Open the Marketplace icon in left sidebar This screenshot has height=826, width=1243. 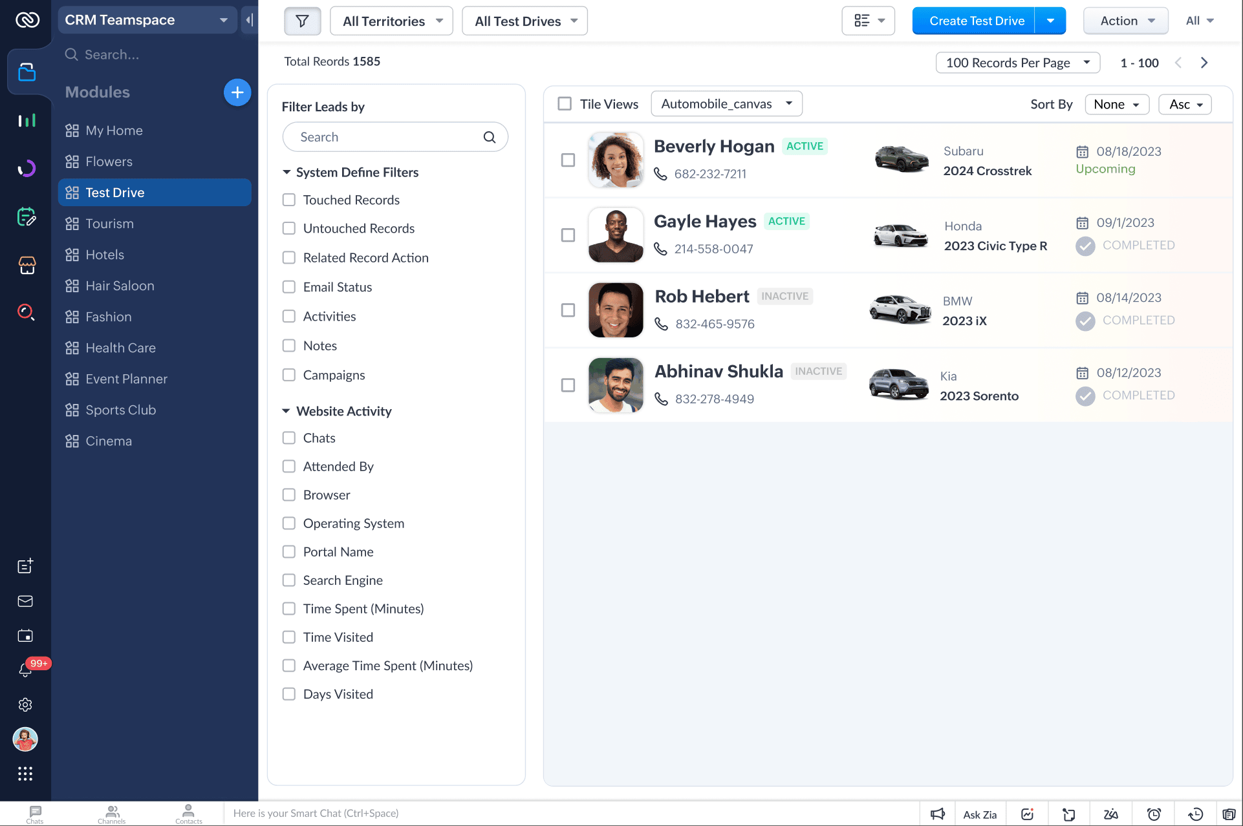tap(27, 266)
